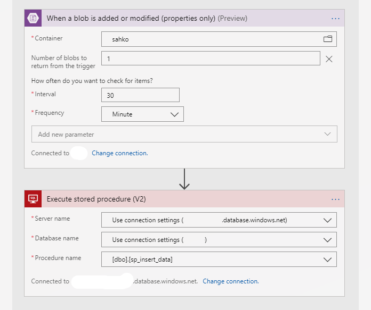Open the Execute stored procedure ellipsis menu
Image resolution: width=371 pixels, height=310 pixels.
pyautogui.click(x=335, y=199)
